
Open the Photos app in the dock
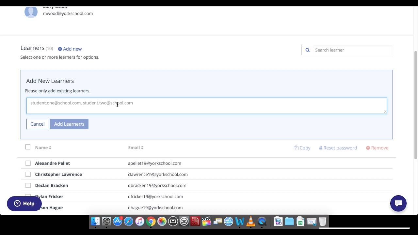[162, 222]
